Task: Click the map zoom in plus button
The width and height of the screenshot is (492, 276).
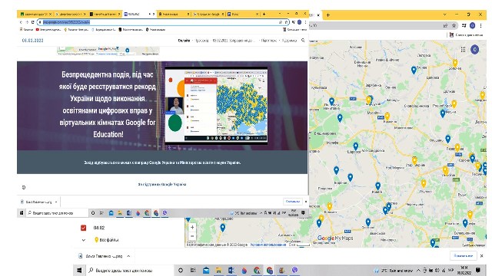Action: click(192, 227)
